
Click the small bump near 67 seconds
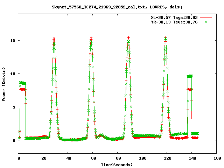101,135
